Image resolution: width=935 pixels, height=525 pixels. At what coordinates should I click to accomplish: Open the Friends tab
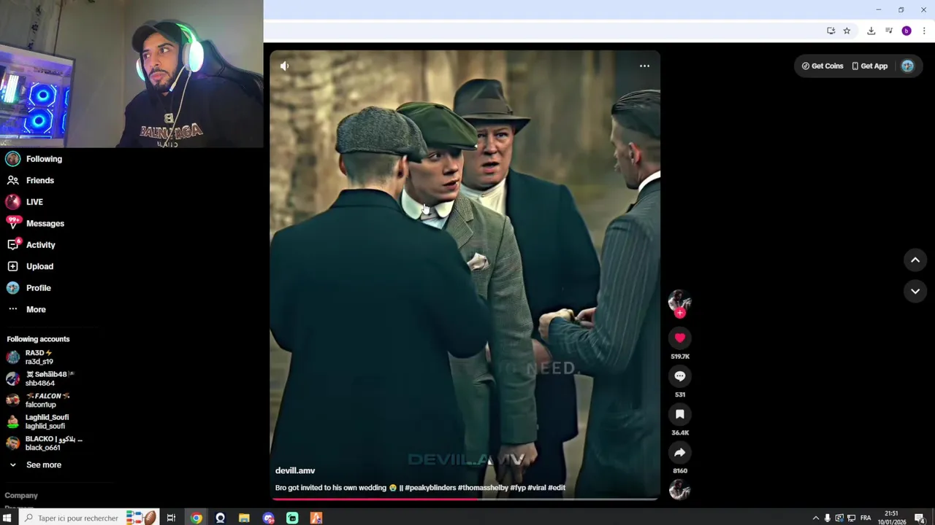point(30,180)
